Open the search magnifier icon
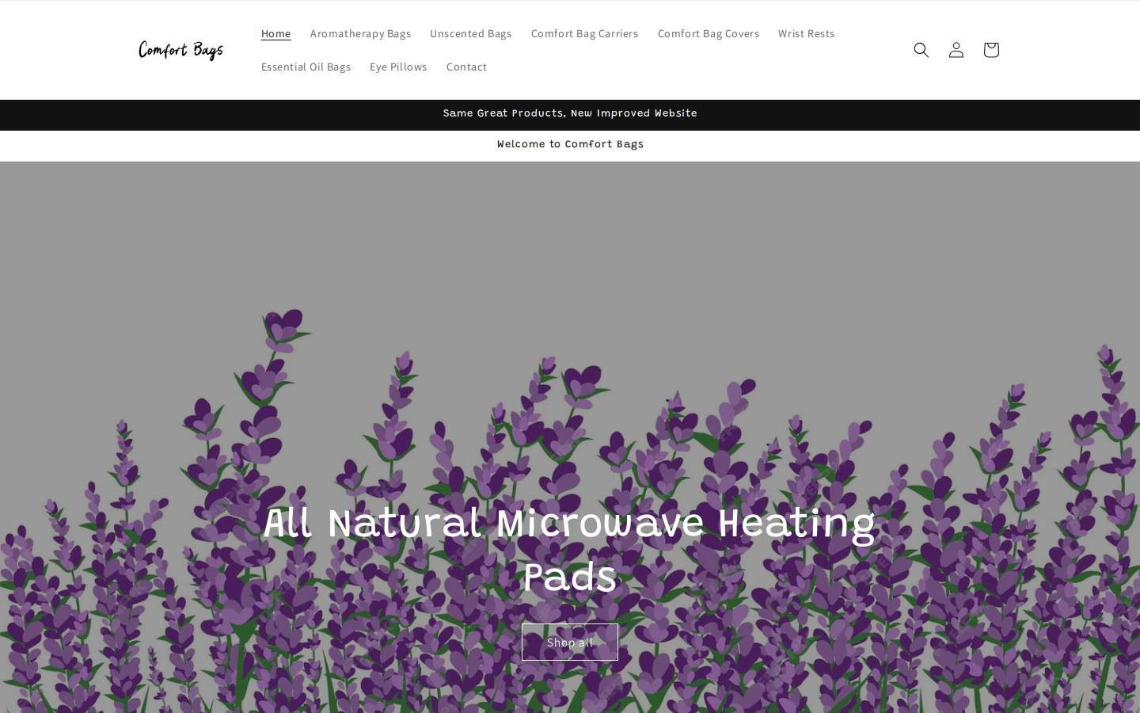The height and width of the screenshot is (713, 1140). tap(921, 50)
